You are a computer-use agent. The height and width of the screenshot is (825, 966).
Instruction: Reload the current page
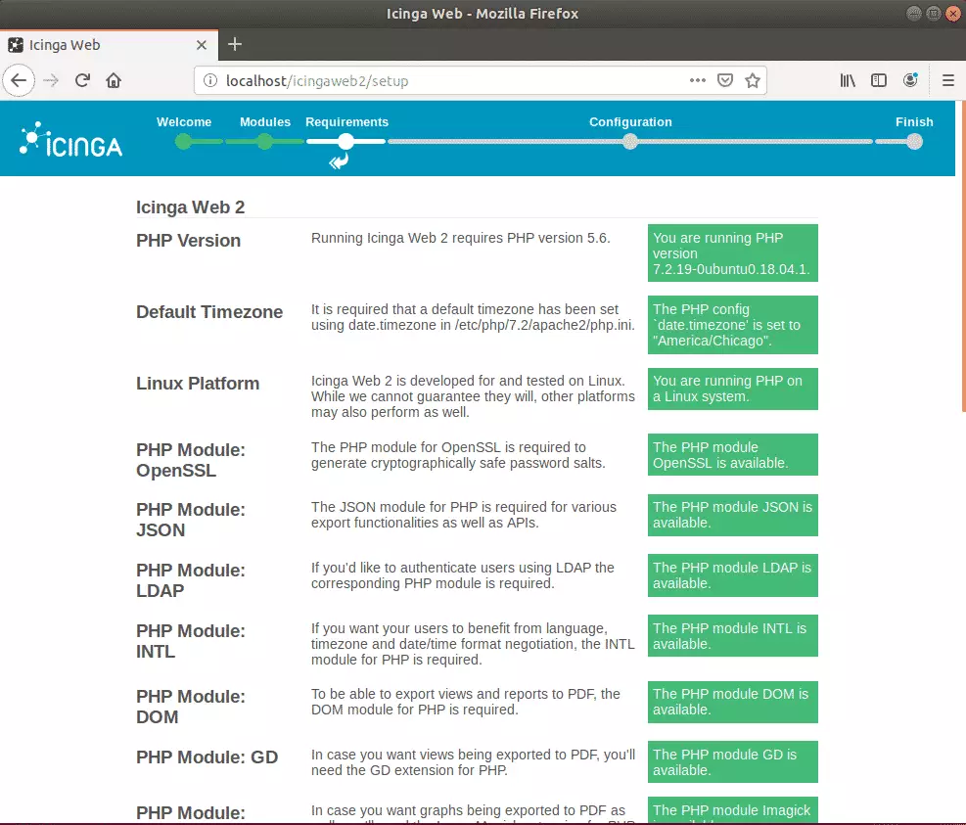tap(82, 80)
